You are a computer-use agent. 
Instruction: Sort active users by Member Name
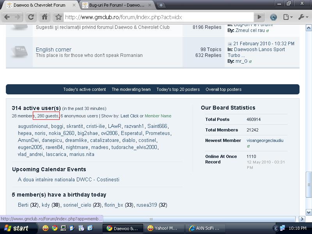158,116
